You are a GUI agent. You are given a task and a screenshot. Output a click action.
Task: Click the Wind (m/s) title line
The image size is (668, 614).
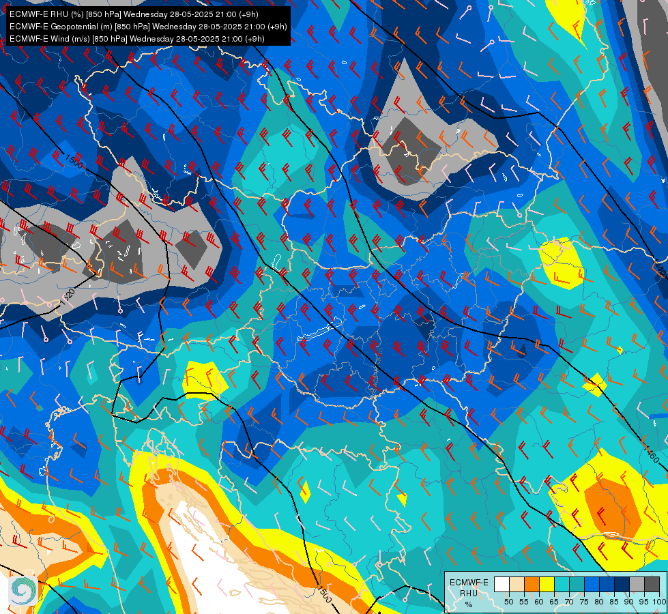(136, 39)
